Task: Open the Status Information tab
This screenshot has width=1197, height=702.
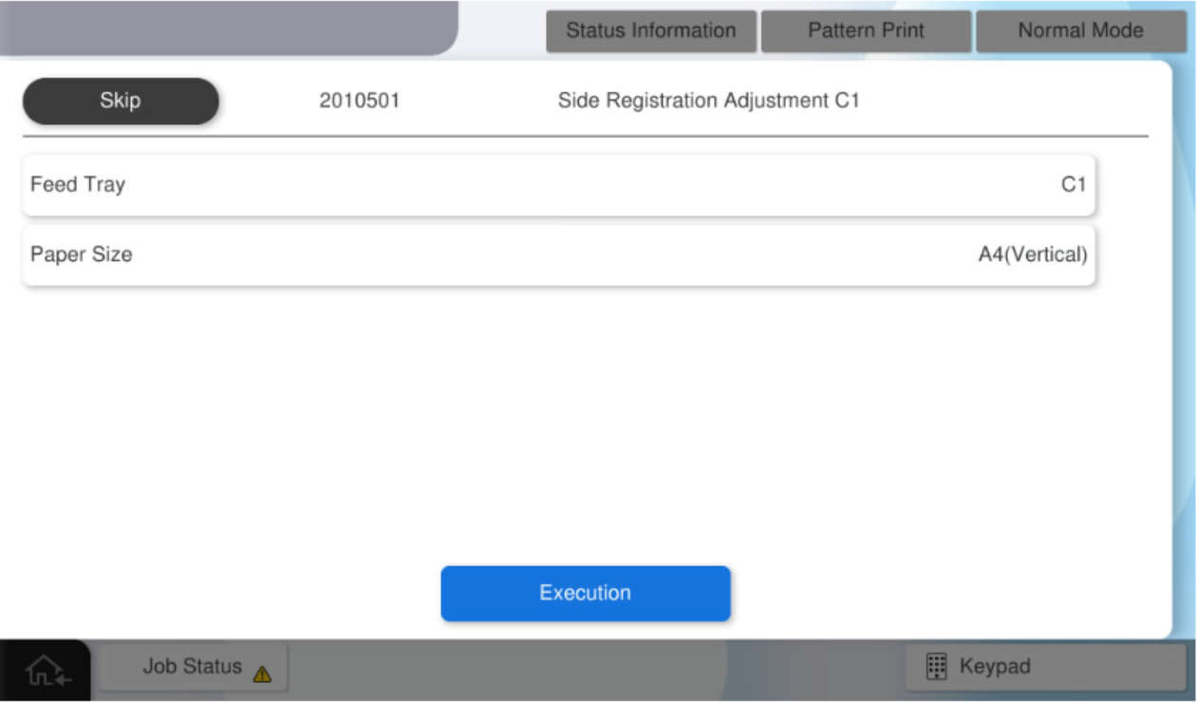Action: (650, 30)
